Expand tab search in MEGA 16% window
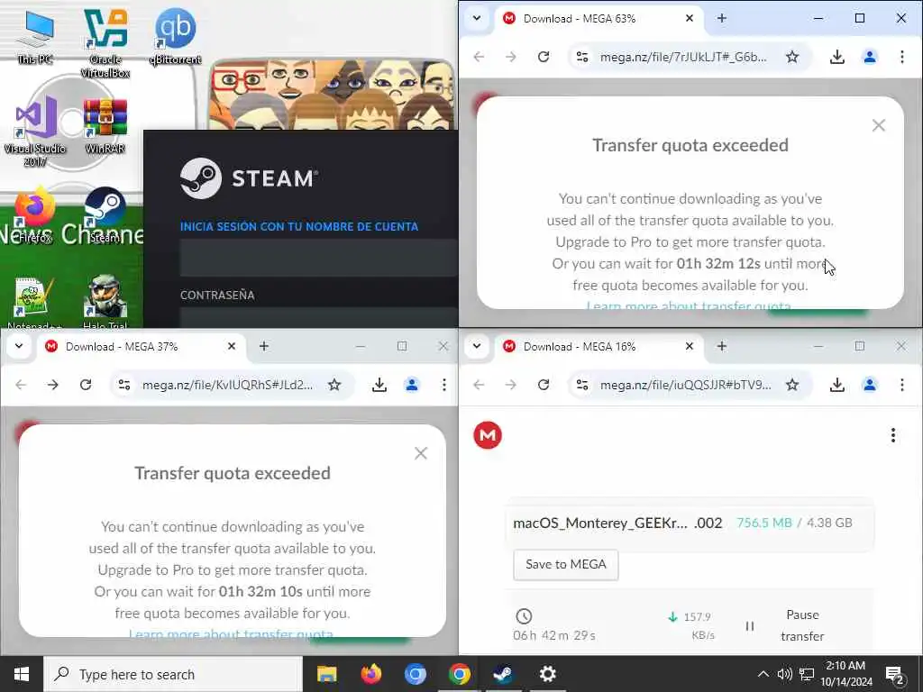The image size is (923, 692). (x=477, y=346)
